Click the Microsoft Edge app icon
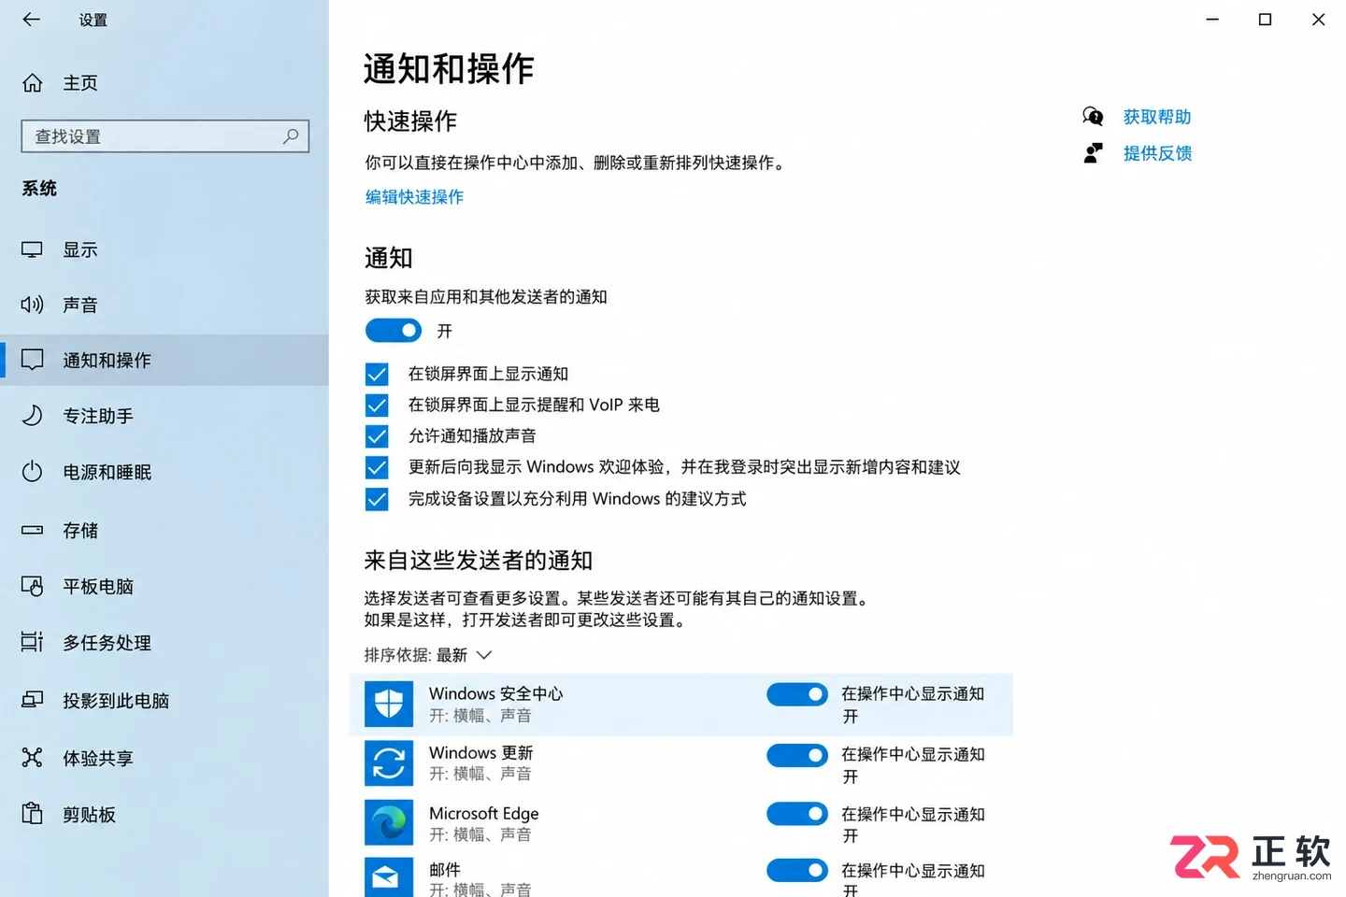This screenshot has width=1346, height=897. click(389, 822)
